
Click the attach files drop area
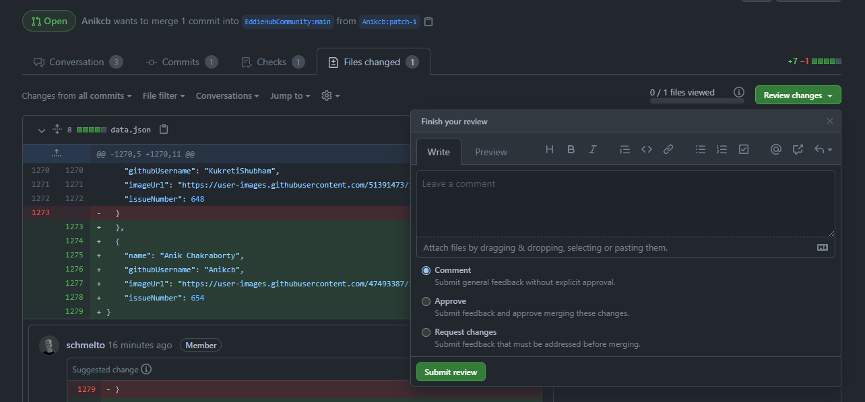click(x=626, y=247)
